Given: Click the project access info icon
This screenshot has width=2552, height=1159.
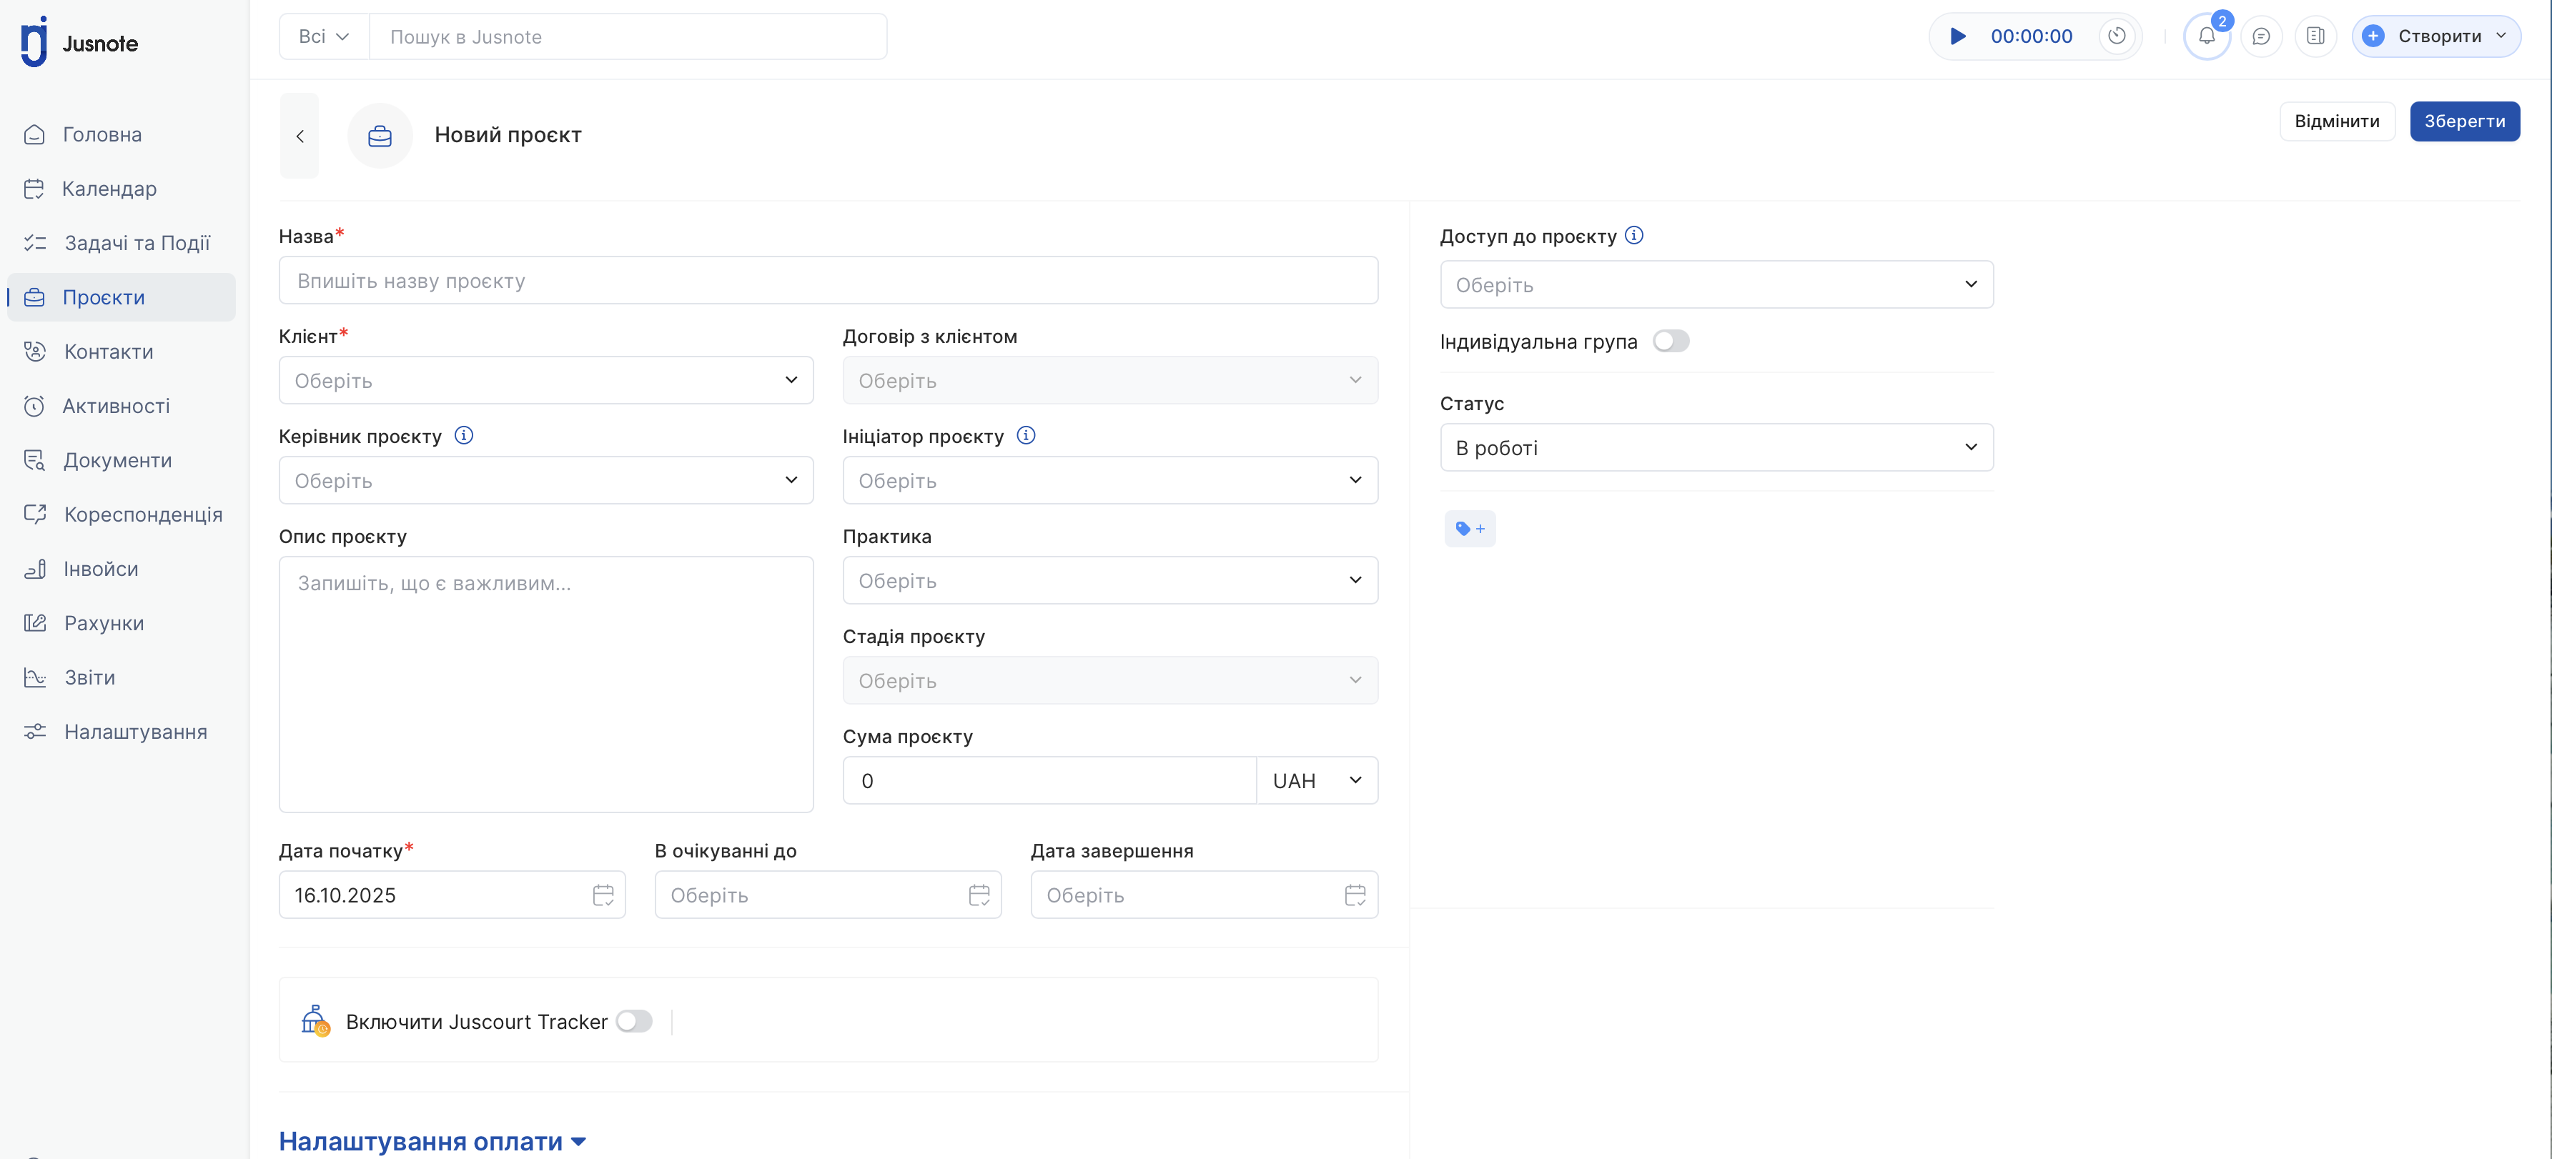Looking at the screenshot, I should click(x=1635, y=236).
